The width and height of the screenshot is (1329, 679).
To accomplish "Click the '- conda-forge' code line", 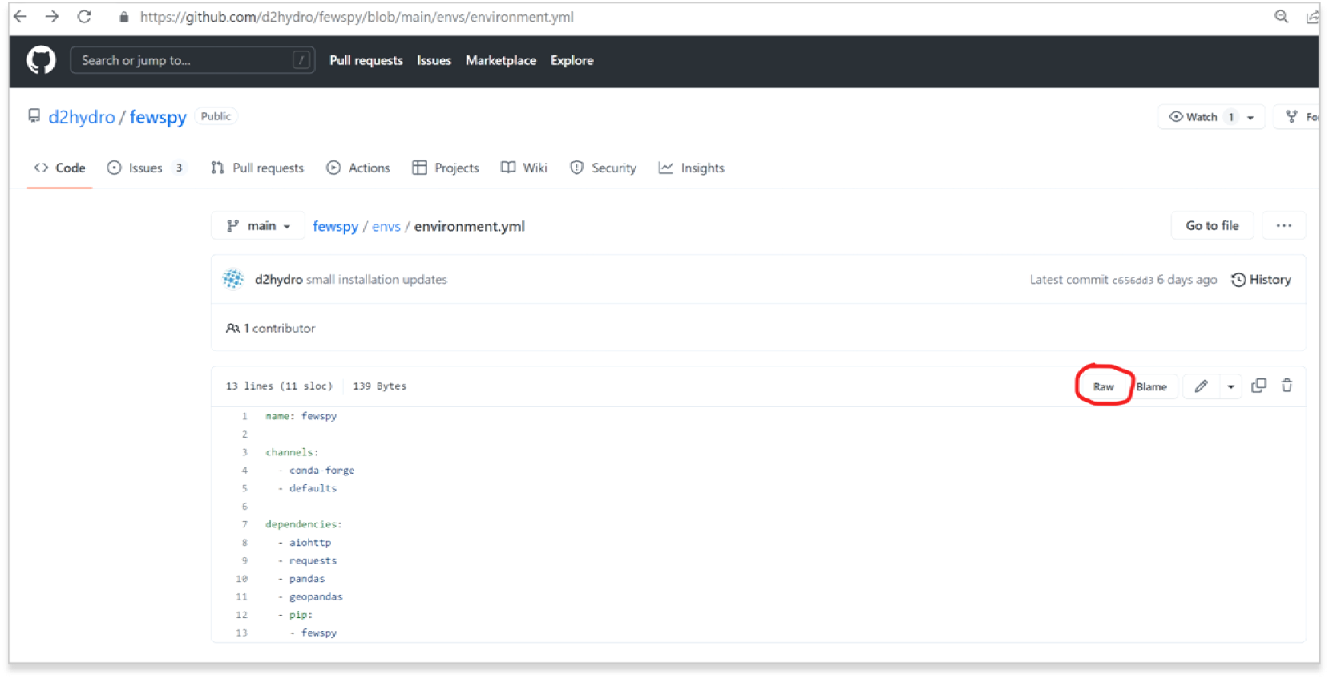I will 316,470.
